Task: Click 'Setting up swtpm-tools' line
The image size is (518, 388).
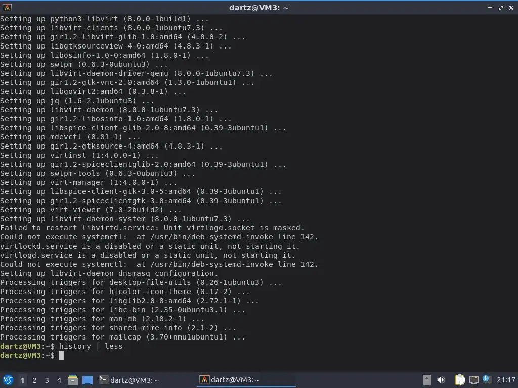Action: tap(98, 174)
